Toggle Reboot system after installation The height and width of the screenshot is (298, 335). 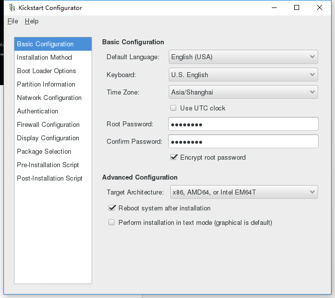(x=112, y=208)
